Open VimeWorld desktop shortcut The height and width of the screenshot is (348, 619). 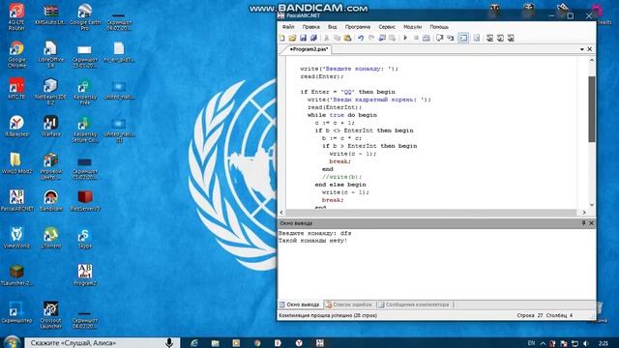tap(16, 238)
